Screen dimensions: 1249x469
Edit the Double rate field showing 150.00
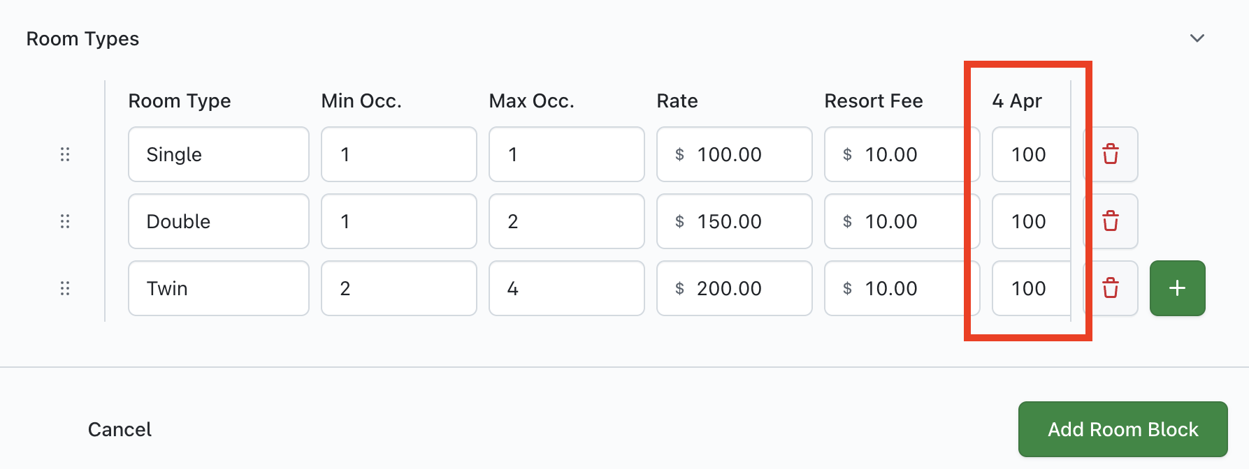click(x=741, y=221)
